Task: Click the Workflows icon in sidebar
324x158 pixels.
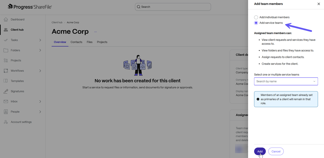Action: [6, 71]
